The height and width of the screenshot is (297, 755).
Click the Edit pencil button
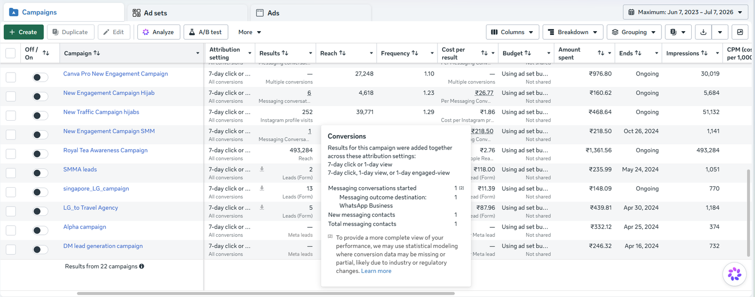114,32
